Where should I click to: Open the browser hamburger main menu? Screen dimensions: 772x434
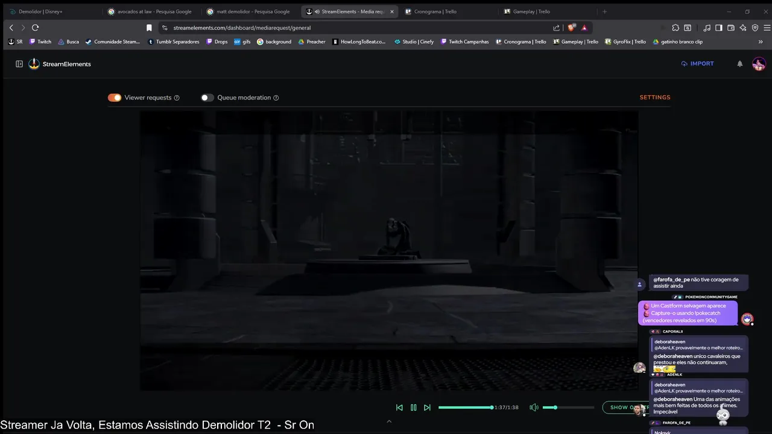point(767,28)
